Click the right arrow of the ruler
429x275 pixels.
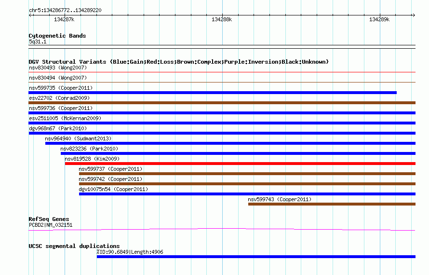click(414, 15)
